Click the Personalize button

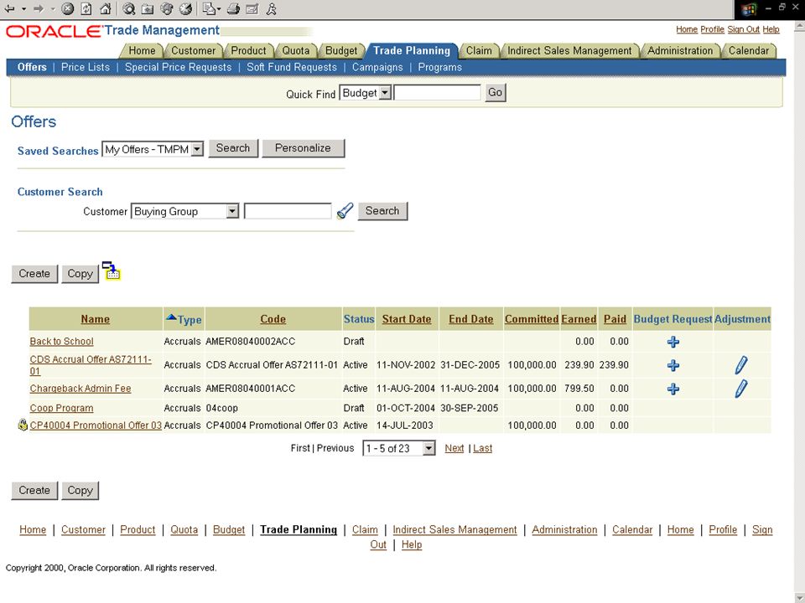pos(303,148)
